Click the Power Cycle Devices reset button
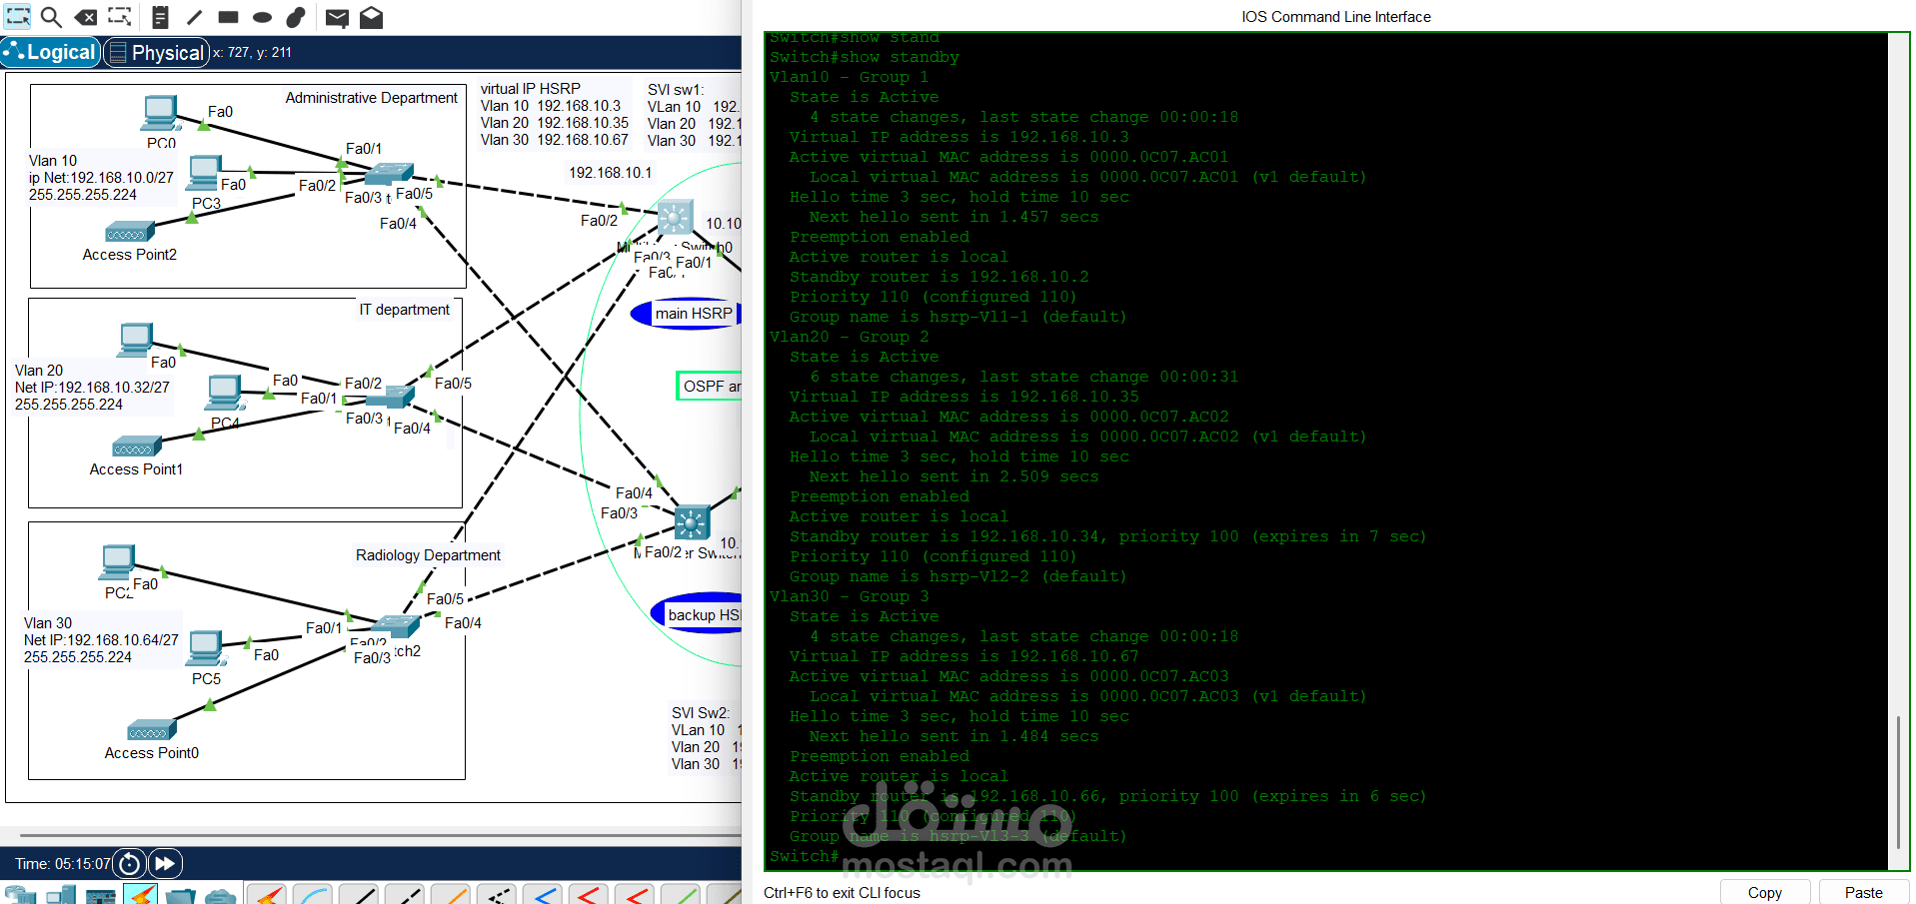This screenshot has width=1916, height=904. [x=129, y=864]
